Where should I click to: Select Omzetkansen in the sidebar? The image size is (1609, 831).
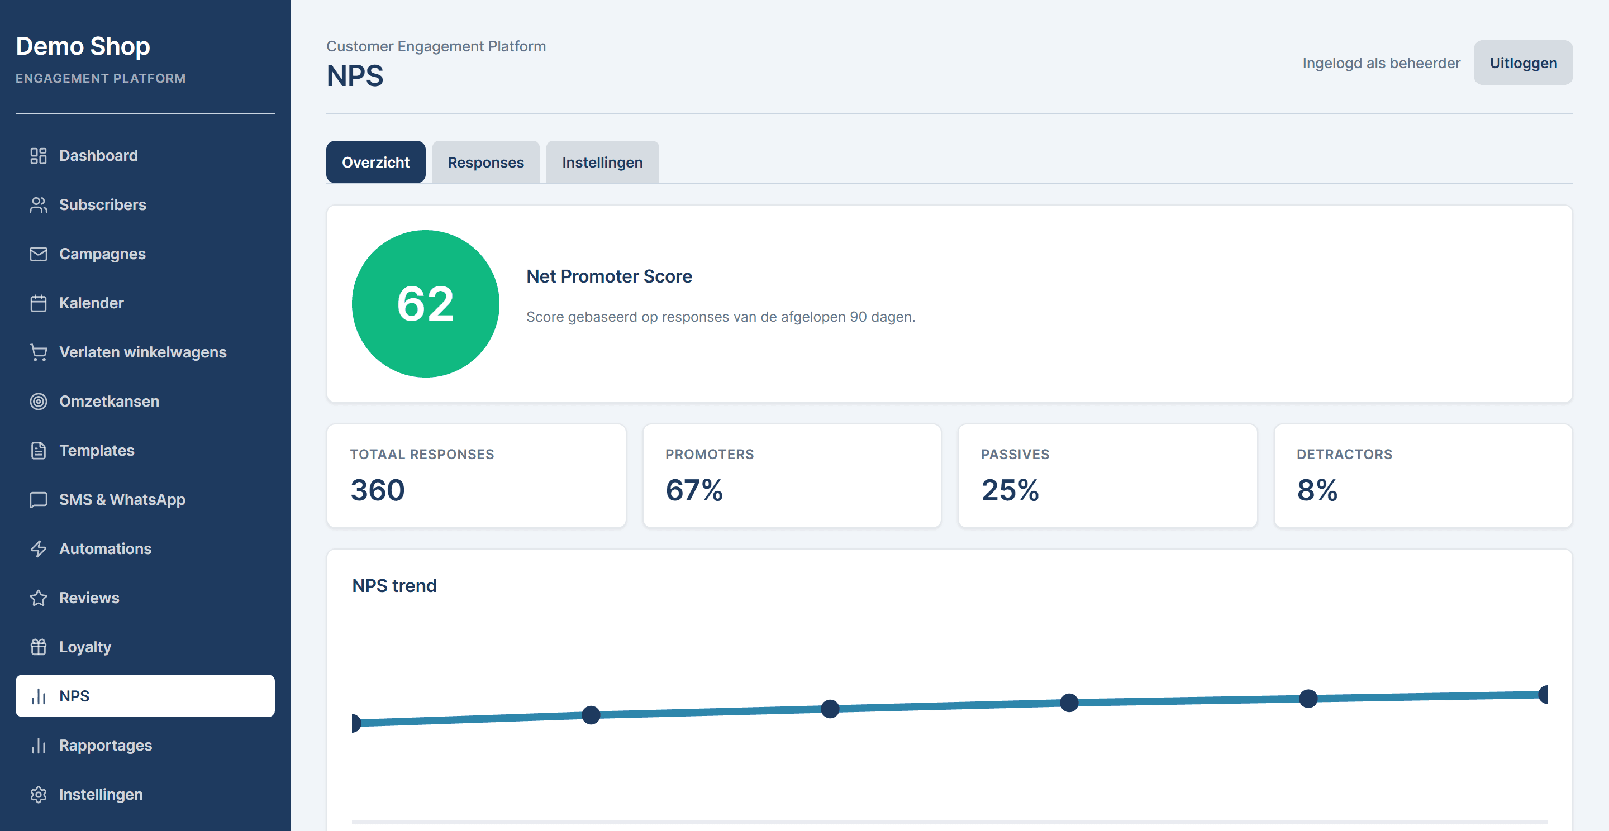tap(145, 402)
